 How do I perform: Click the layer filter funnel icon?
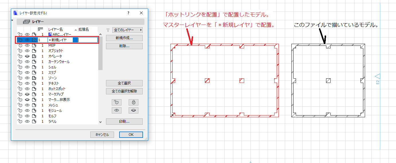point(108,30)
